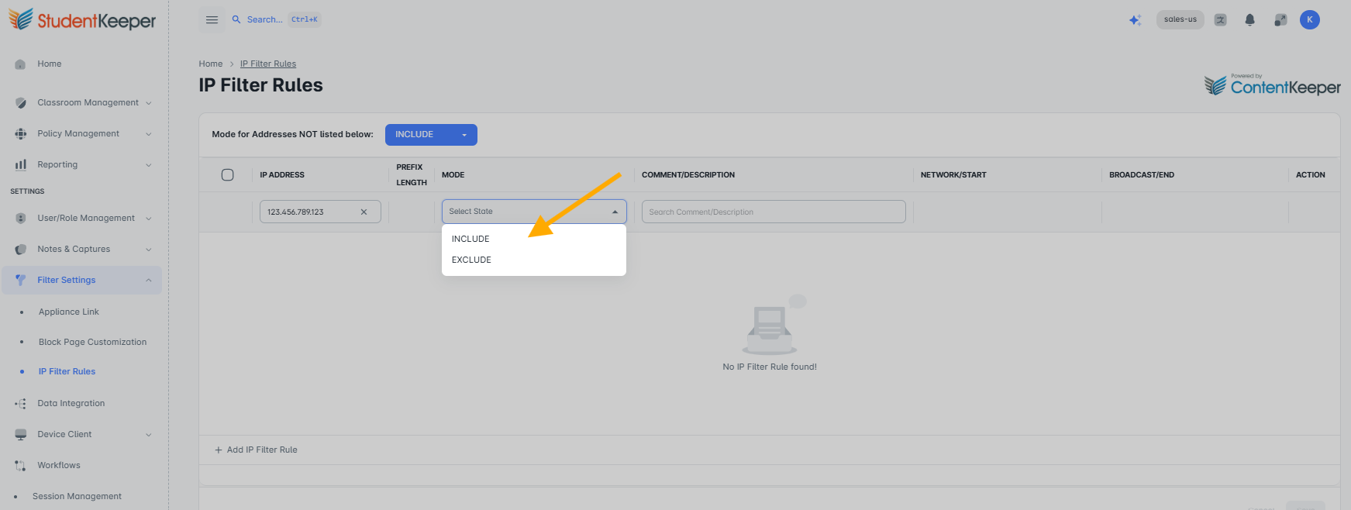Screen dimensions: 1351x510
Task: Open user avatar K menu
Action: (x=1310, y=20)
